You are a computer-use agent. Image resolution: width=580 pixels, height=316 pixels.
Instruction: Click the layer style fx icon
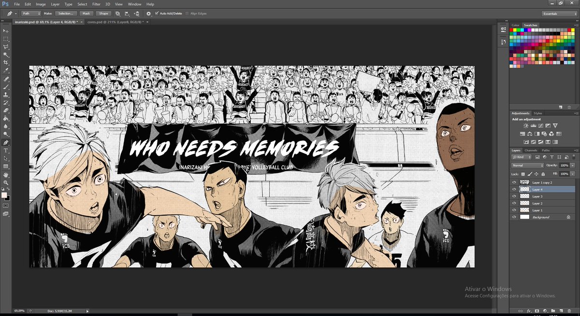coord(529,311)
